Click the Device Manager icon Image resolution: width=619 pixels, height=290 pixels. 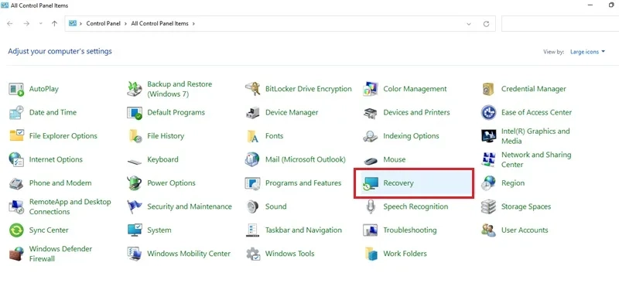(252, 112)
